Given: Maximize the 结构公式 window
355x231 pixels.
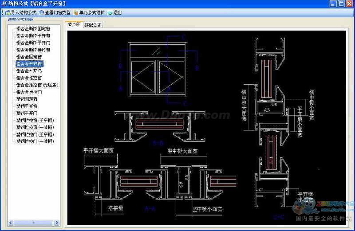Looking at the screenshot, I should [x=341, y=4].
